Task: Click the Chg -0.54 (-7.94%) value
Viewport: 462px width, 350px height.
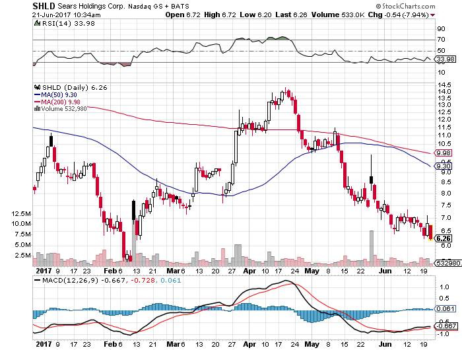Action: click(399, 15)
